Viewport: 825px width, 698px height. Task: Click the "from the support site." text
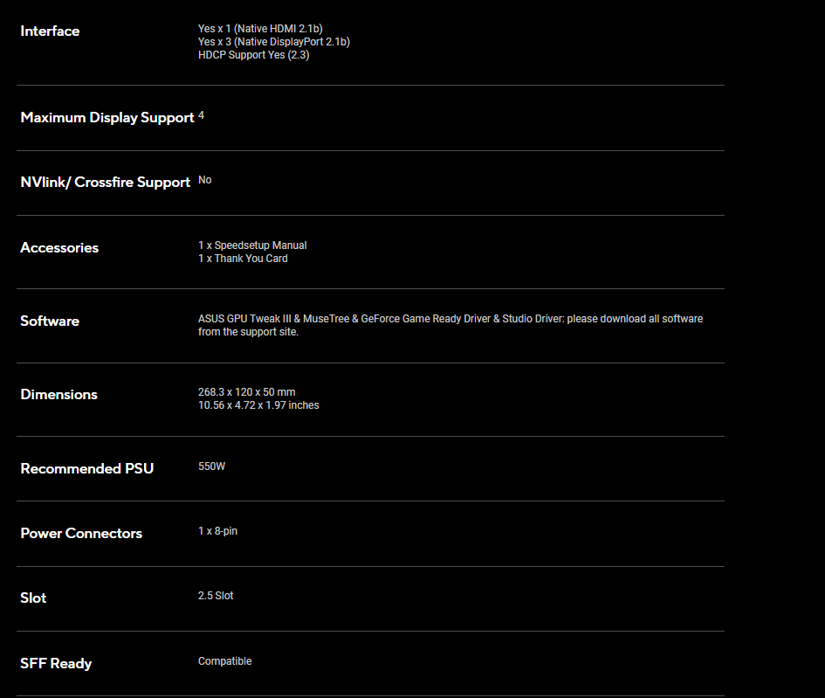pyautogui.click(x=248, y=332)
